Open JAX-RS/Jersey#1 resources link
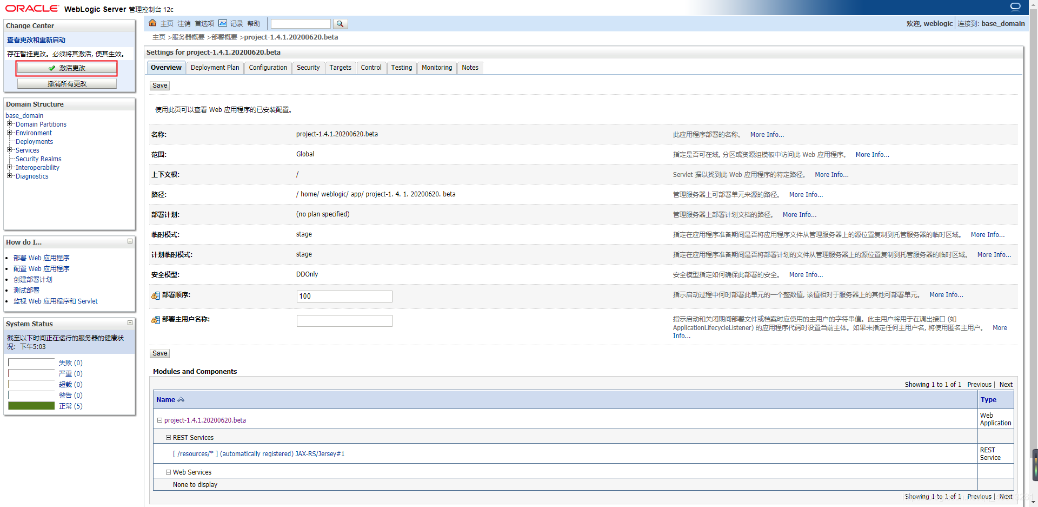Image resolution: width=1038 pixels, height=507 pixels. coord(258,454)
